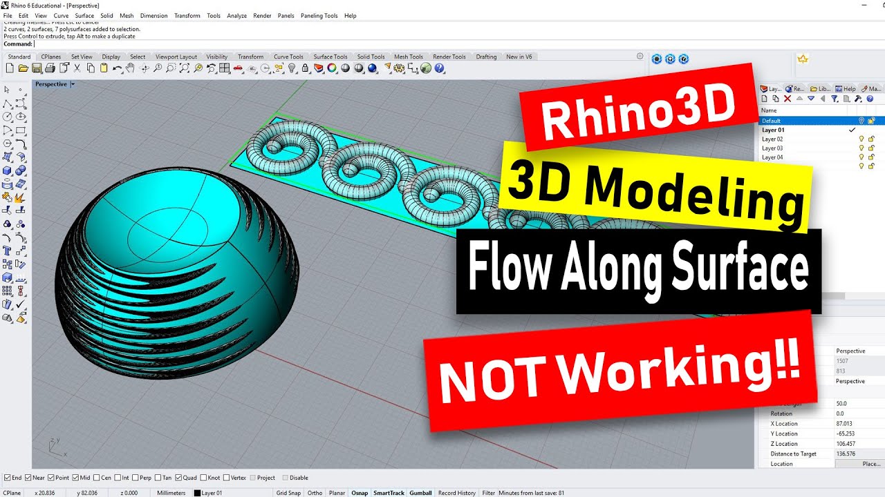Click the black Layer 01 color swatch in status bar
This screenshot has height=497, width=885.
click(x=197, y=493)
